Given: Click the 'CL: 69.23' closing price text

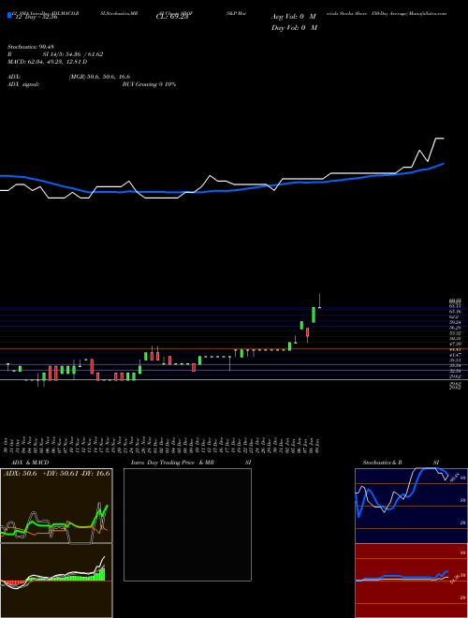Looking at the screenshot, I should pos(172,18).
